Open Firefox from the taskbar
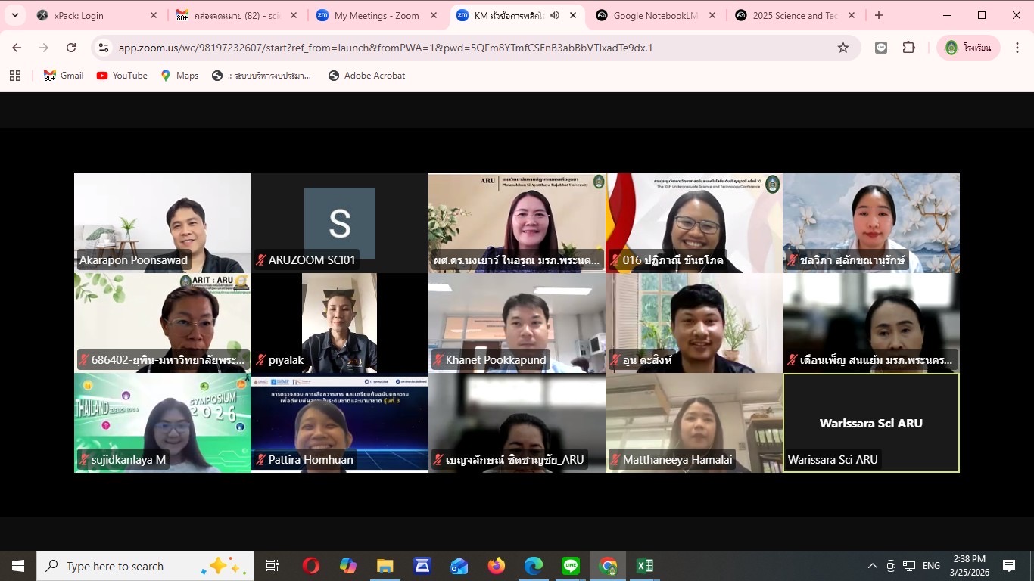Screen dimensions: 1034x581 point(497,566)
